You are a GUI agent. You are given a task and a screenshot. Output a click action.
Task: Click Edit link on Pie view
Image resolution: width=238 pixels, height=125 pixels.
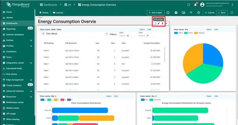pos(216,29)
